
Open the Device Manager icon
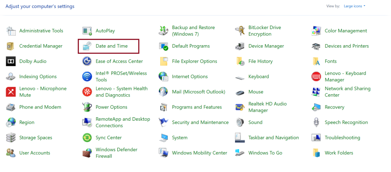pos(240,46)
